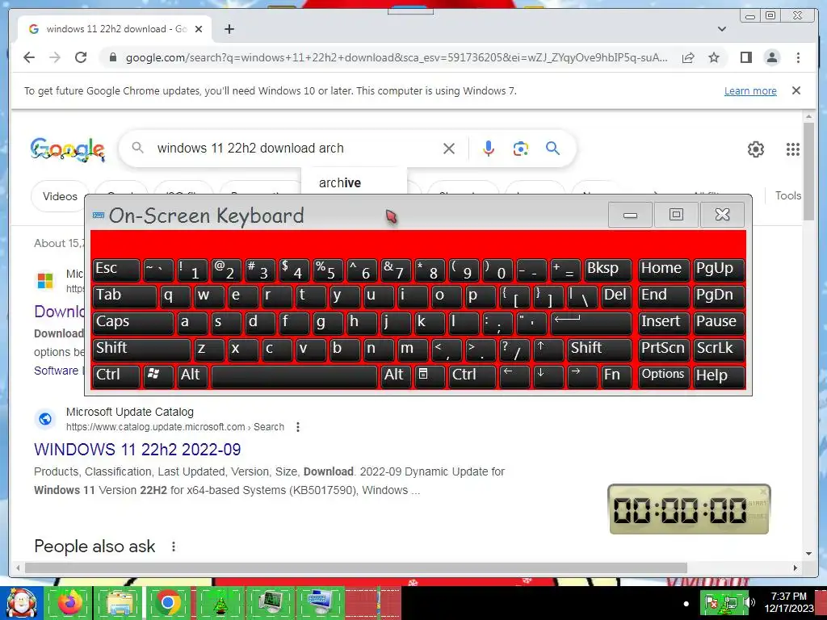Switch to the Videos filter
The width and height of the screenshot is (827, 620).
60,196
